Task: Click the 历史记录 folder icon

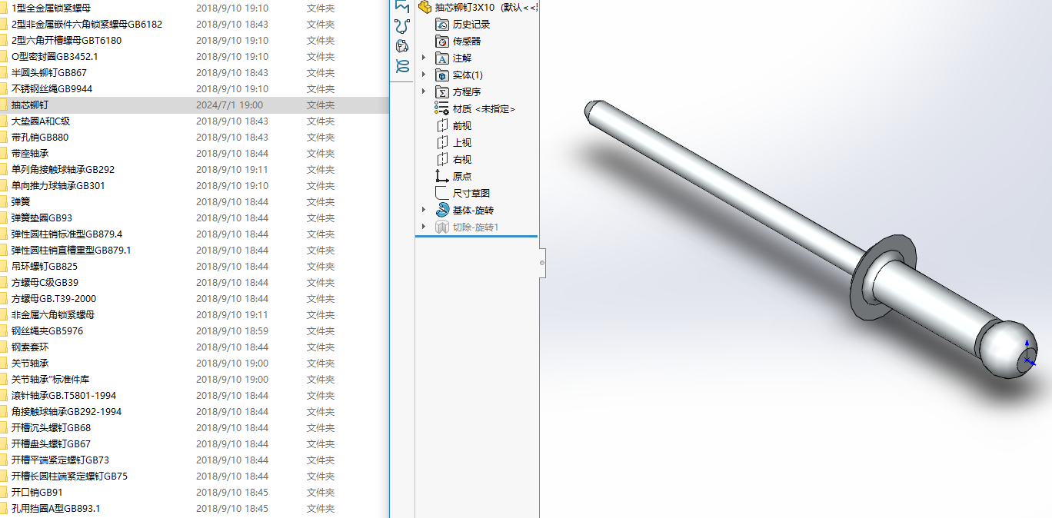Action: (x=442, y=25)
